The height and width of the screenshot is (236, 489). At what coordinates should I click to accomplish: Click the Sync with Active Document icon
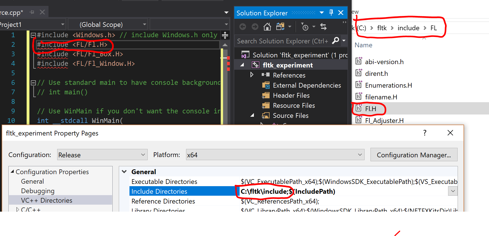(x=323, y=27)
